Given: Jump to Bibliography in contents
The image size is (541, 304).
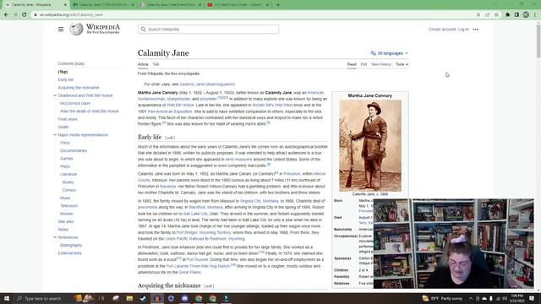Looking at the screenshot, I should pyautogui.click(x=71, y=245).
